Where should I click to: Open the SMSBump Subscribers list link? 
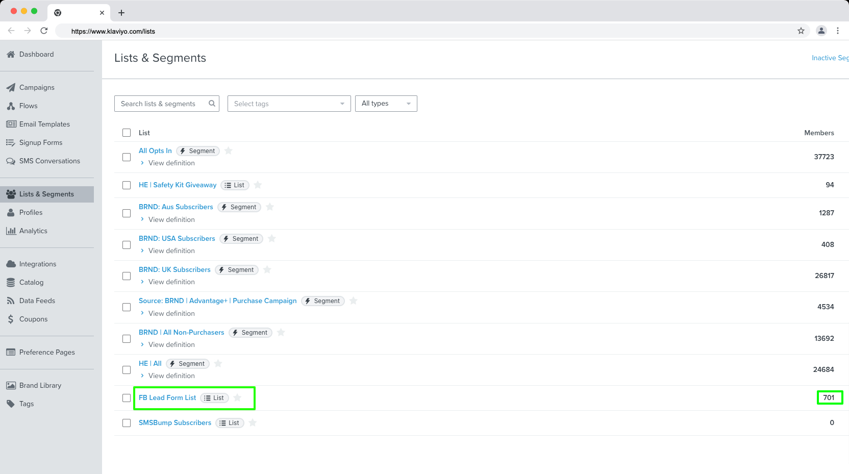tap(175, 422)
